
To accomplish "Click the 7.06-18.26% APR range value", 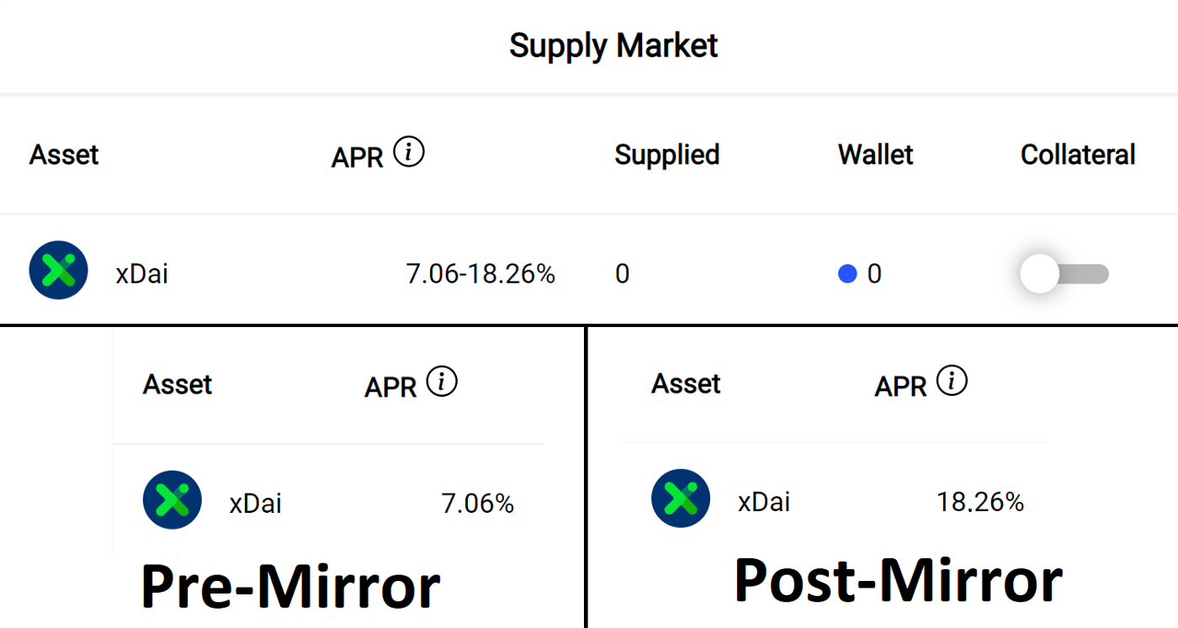I will (x=480, y=274).
